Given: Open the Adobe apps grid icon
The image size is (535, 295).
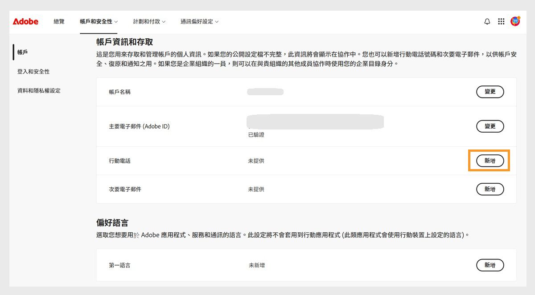Looking at the screenshot, I should point(501,21).
